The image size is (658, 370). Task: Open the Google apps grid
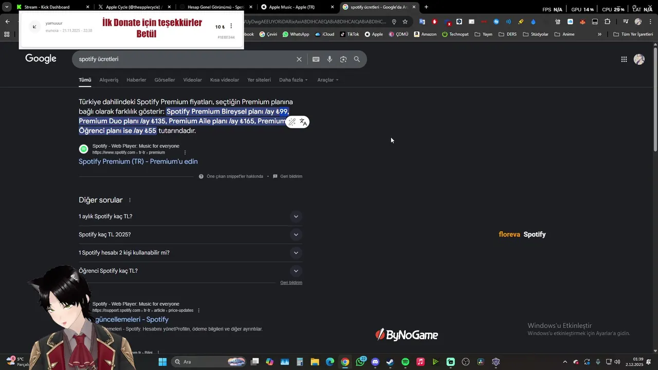pos(624,59)
